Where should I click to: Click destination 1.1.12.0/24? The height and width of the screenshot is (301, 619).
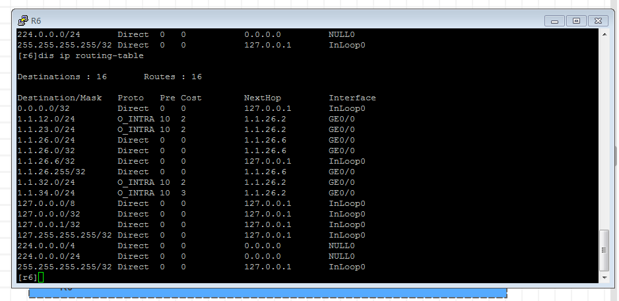pos(46,119)
